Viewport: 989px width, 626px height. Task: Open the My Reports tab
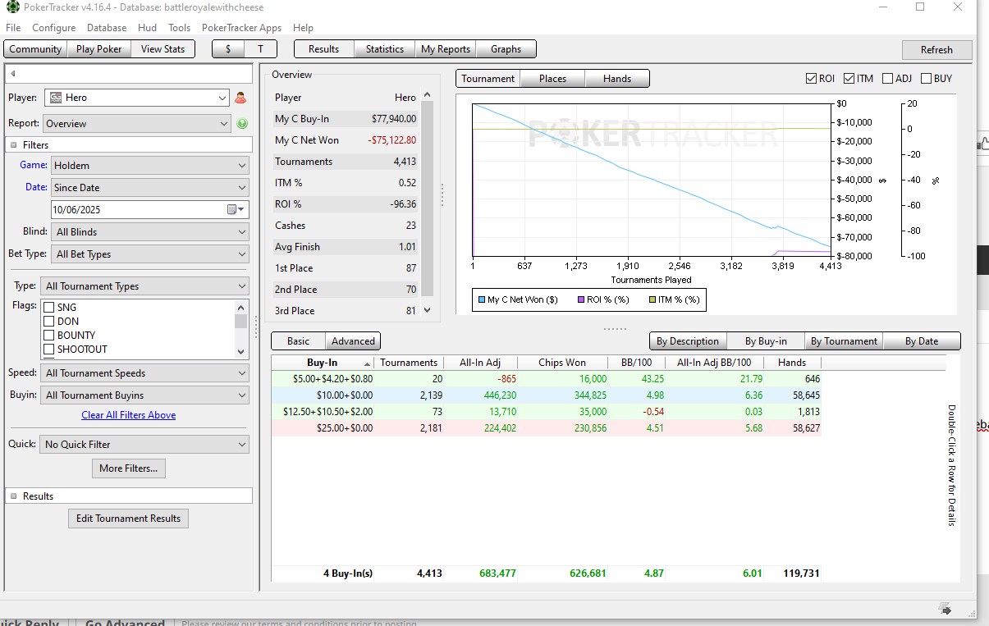[446, 49]
